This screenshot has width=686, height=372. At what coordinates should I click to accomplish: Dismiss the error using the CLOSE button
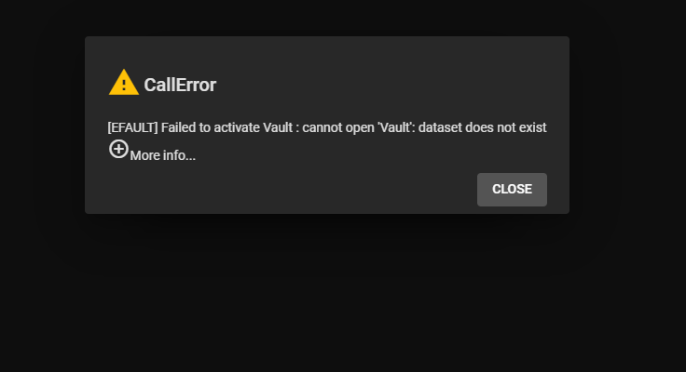pyautogui.click(x=512, y=190)
